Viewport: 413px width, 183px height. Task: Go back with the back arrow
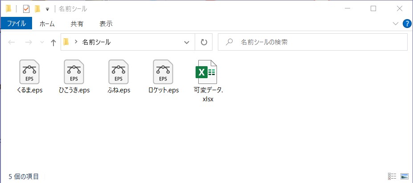coord(11,42)
